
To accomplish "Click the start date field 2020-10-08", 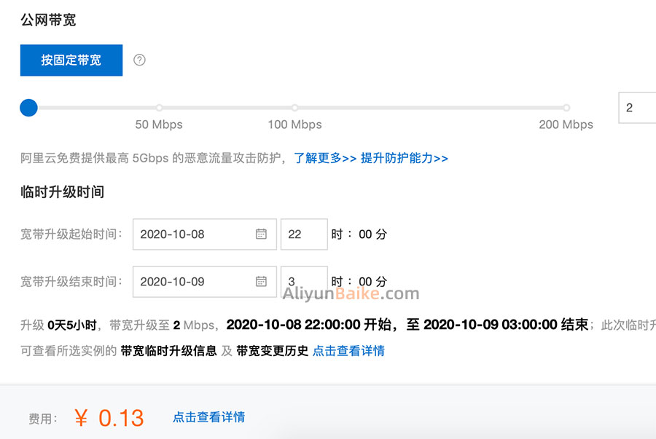I will tap(205, 234).
